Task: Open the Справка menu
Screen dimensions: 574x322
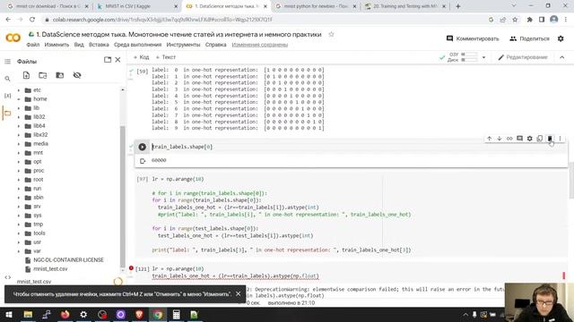Action: click(215, 45)
